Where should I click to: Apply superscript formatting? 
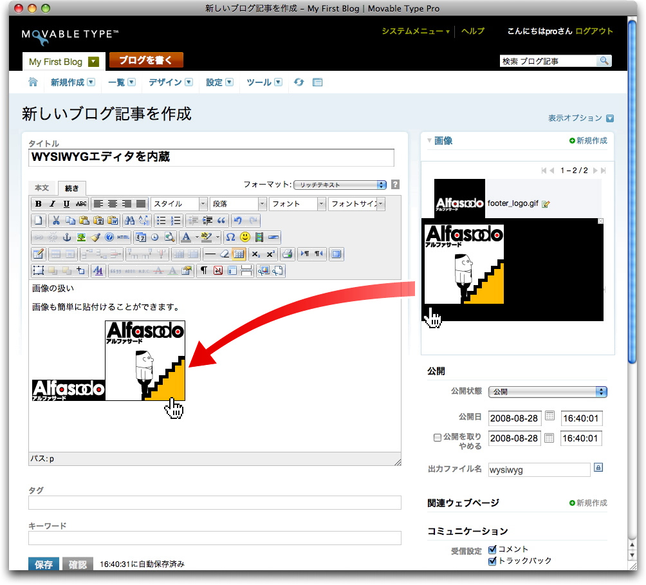[x=270, y=254]
